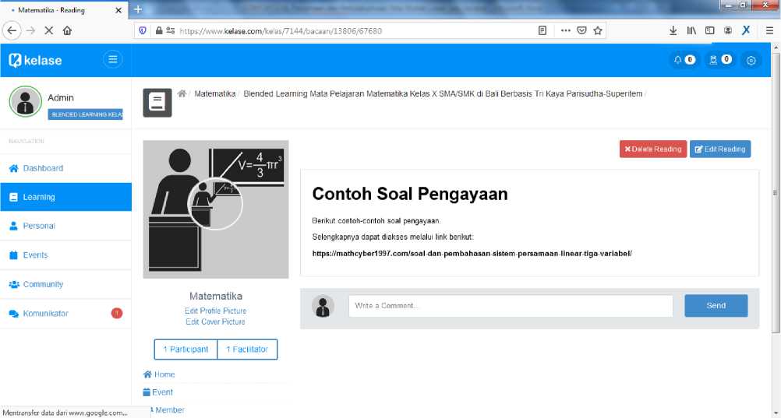Click Matematika in the breadcrumb
The width and height of the screenshot is (781, 418).
click(214, 93)
